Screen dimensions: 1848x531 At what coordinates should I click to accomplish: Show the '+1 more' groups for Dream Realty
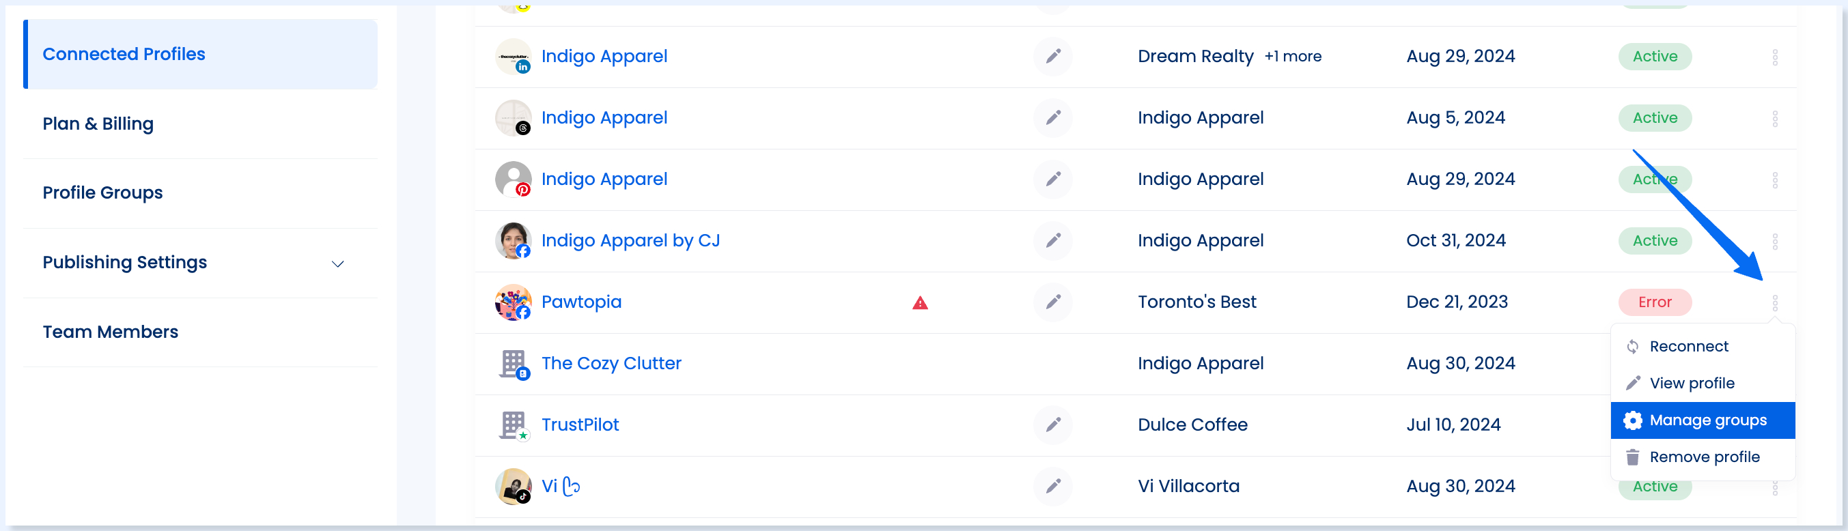point(1293,57)
